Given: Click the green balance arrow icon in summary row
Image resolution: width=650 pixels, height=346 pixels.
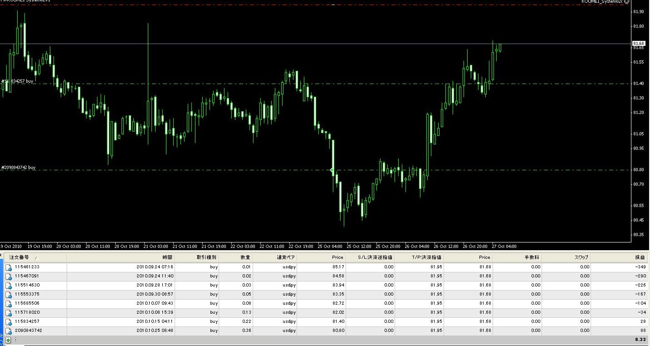Looking at the screenshot, I should tap(8, 339).
